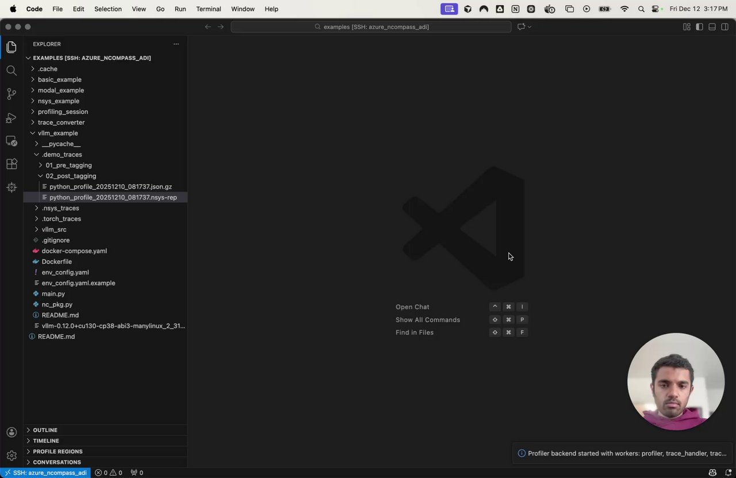
Task: Click Show All Commands hint
Action: point(428,320)
